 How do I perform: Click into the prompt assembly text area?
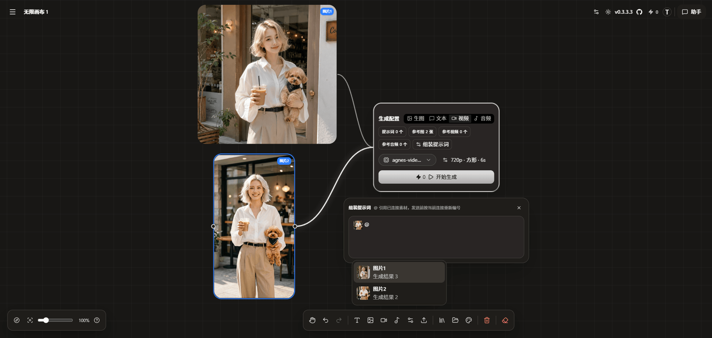tap(436, 237)
